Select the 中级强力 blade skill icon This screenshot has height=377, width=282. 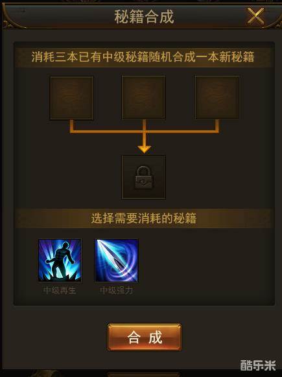point(117,260)
